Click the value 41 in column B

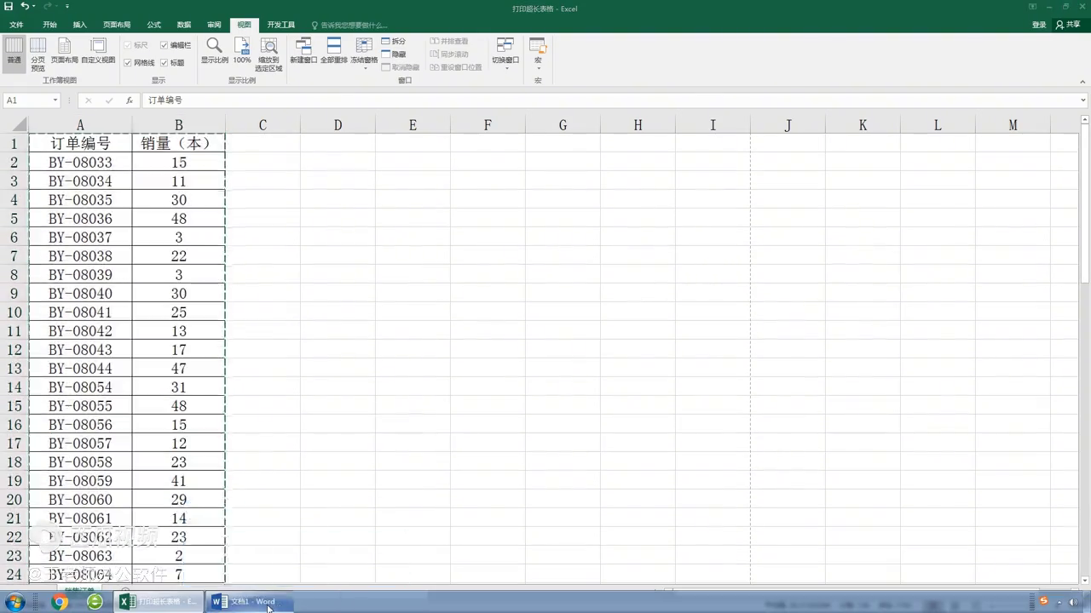tap(178, 481)
